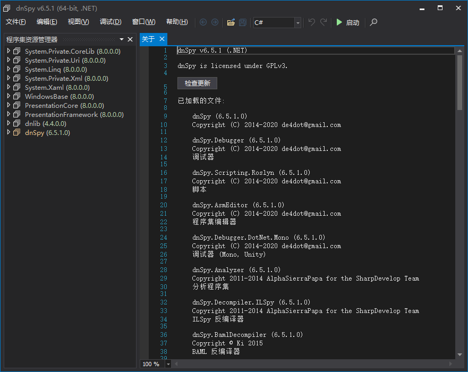Click the Redo arrow icon
This screenshot has height=372, width=468.
click(x=324, y=22)
